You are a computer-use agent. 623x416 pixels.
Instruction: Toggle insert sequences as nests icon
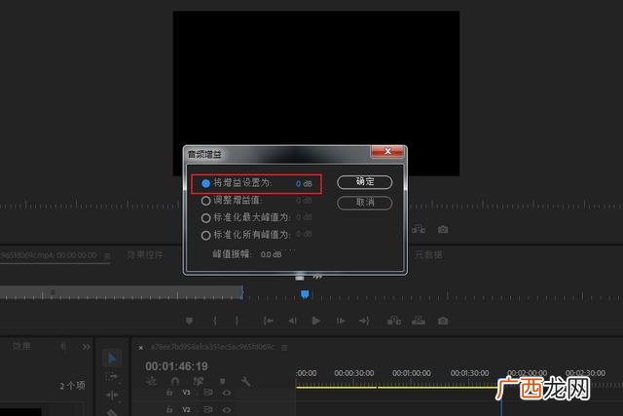coord(152,381)
